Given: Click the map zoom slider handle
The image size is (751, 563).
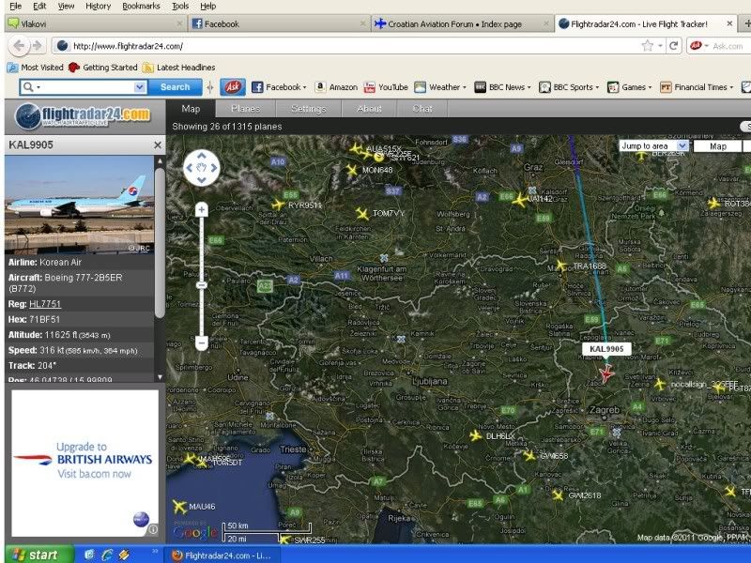Looking at the screenshot, I should (202, 285).
